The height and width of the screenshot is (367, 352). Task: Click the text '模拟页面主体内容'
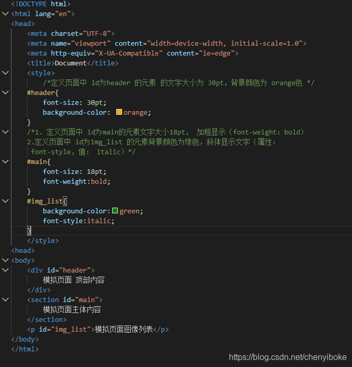tap(72, 310)
